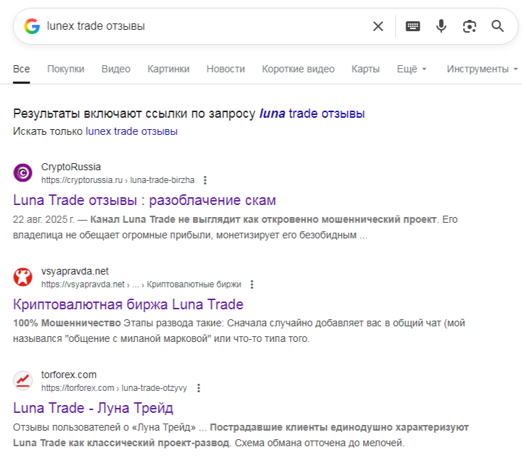Open Криптовалютная биржа Luna Trade result
The width and height of the screenshot is (522, 459).
128,304
